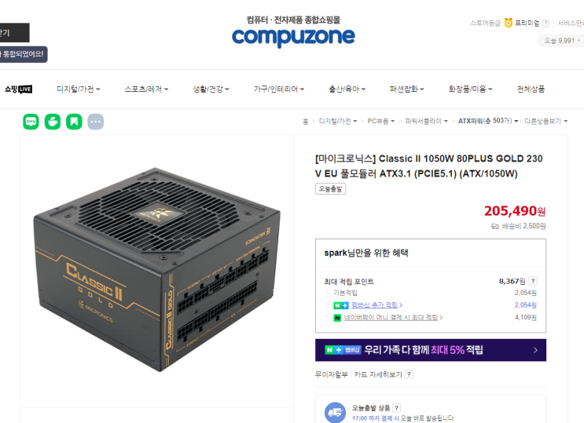Open 멤버십 추가 적립 link

click(374, 305)
